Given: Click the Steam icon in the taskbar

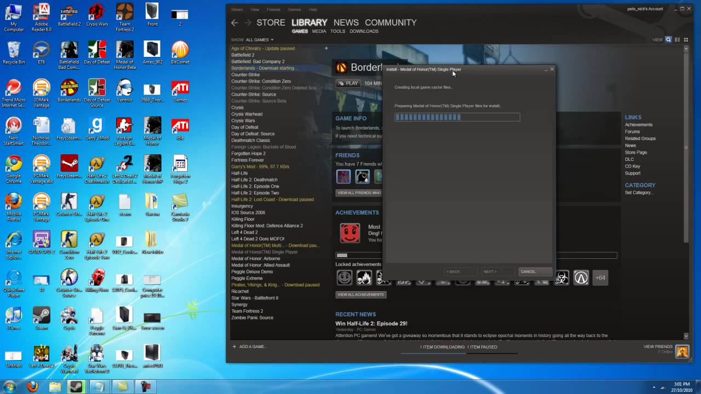Looking at the screenshot, I should coord(76,386).
